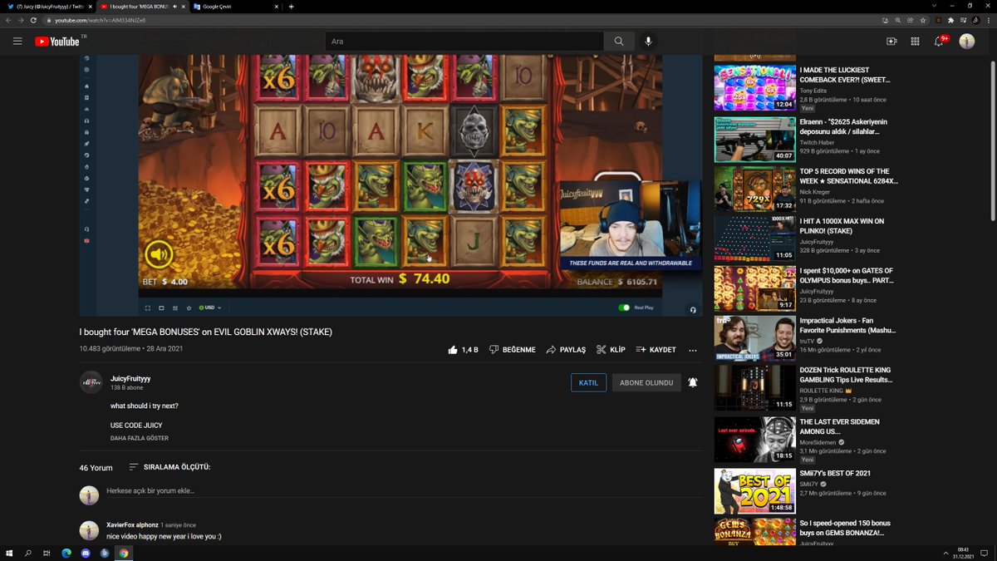Open Chrome from the taskbar

(x=124, y=553)
